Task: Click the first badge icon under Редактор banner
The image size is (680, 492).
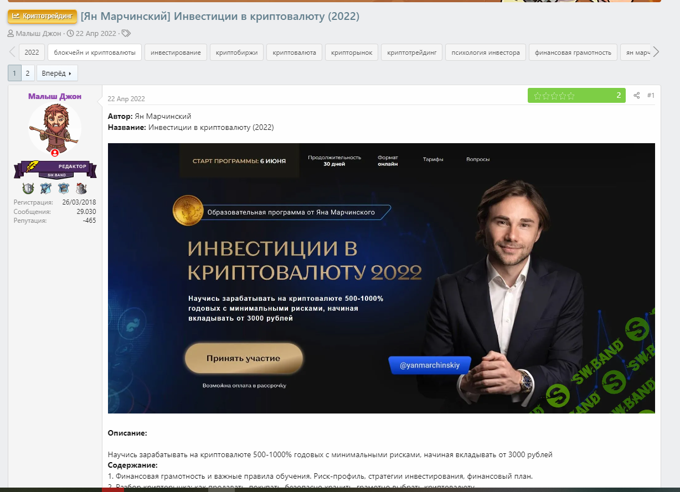Action: click(28, 188)
